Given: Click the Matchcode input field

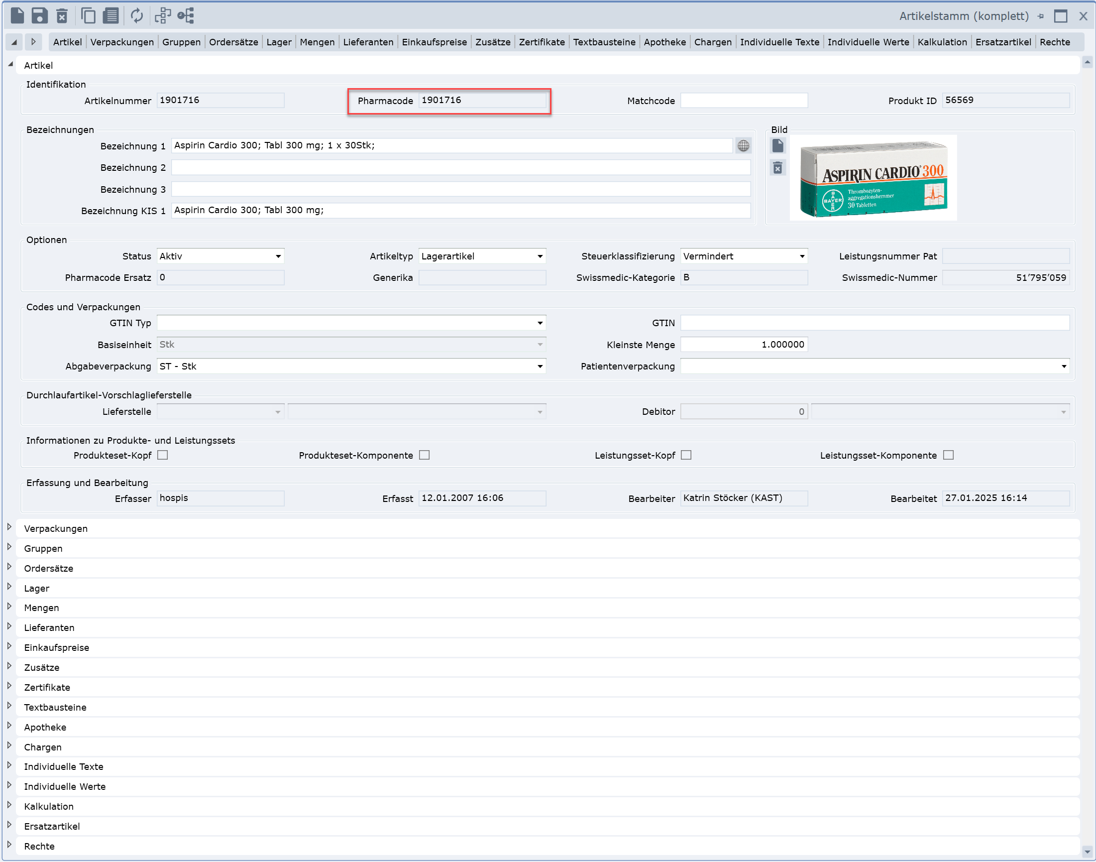Looking at the screenshot, I should (744, 101).
